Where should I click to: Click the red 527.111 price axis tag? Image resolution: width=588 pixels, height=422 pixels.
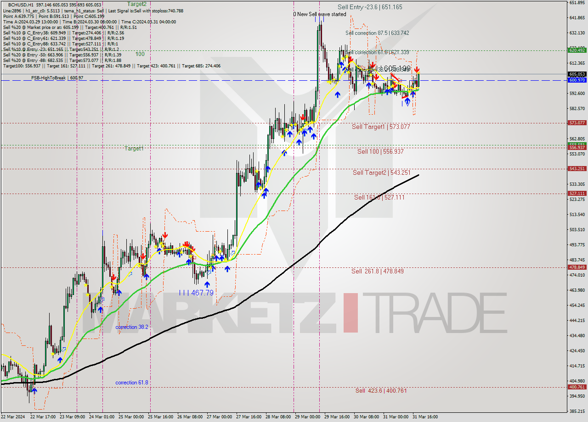(x=577, y=194)
